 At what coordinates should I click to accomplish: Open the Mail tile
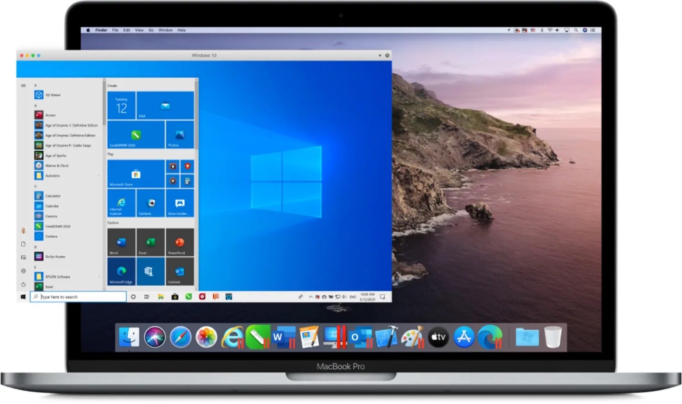point(165,106)
